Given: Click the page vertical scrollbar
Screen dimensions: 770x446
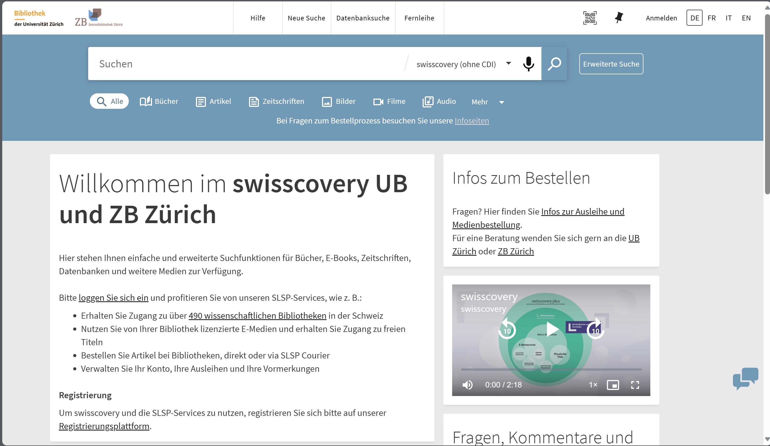Looking at the screenshot, I should (767, 104).
